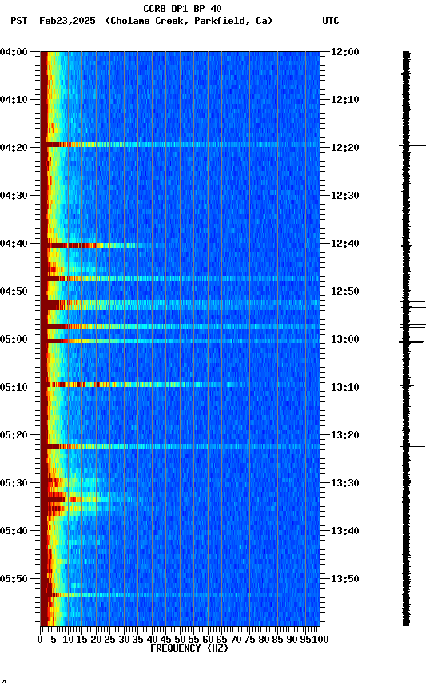This screenshot has width=441, height=690.
Task: Click the 50 Hz frequency axis label
Action: [180, 640]
